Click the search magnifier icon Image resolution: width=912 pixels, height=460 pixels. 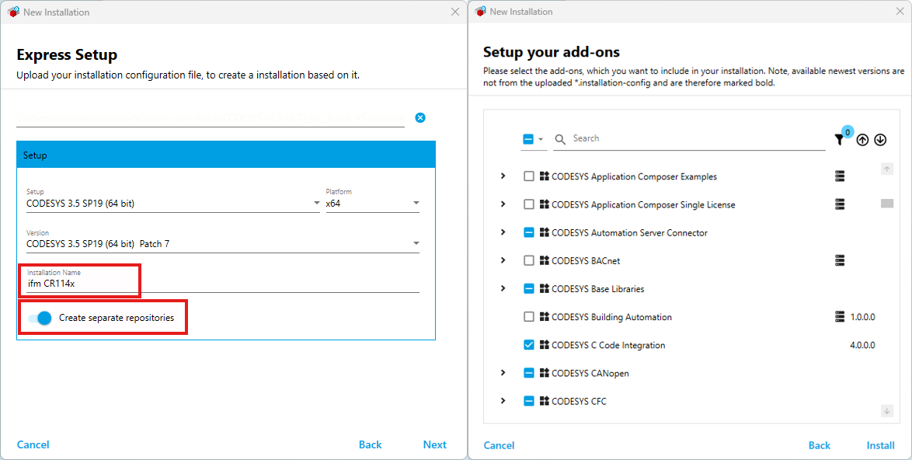560,140
